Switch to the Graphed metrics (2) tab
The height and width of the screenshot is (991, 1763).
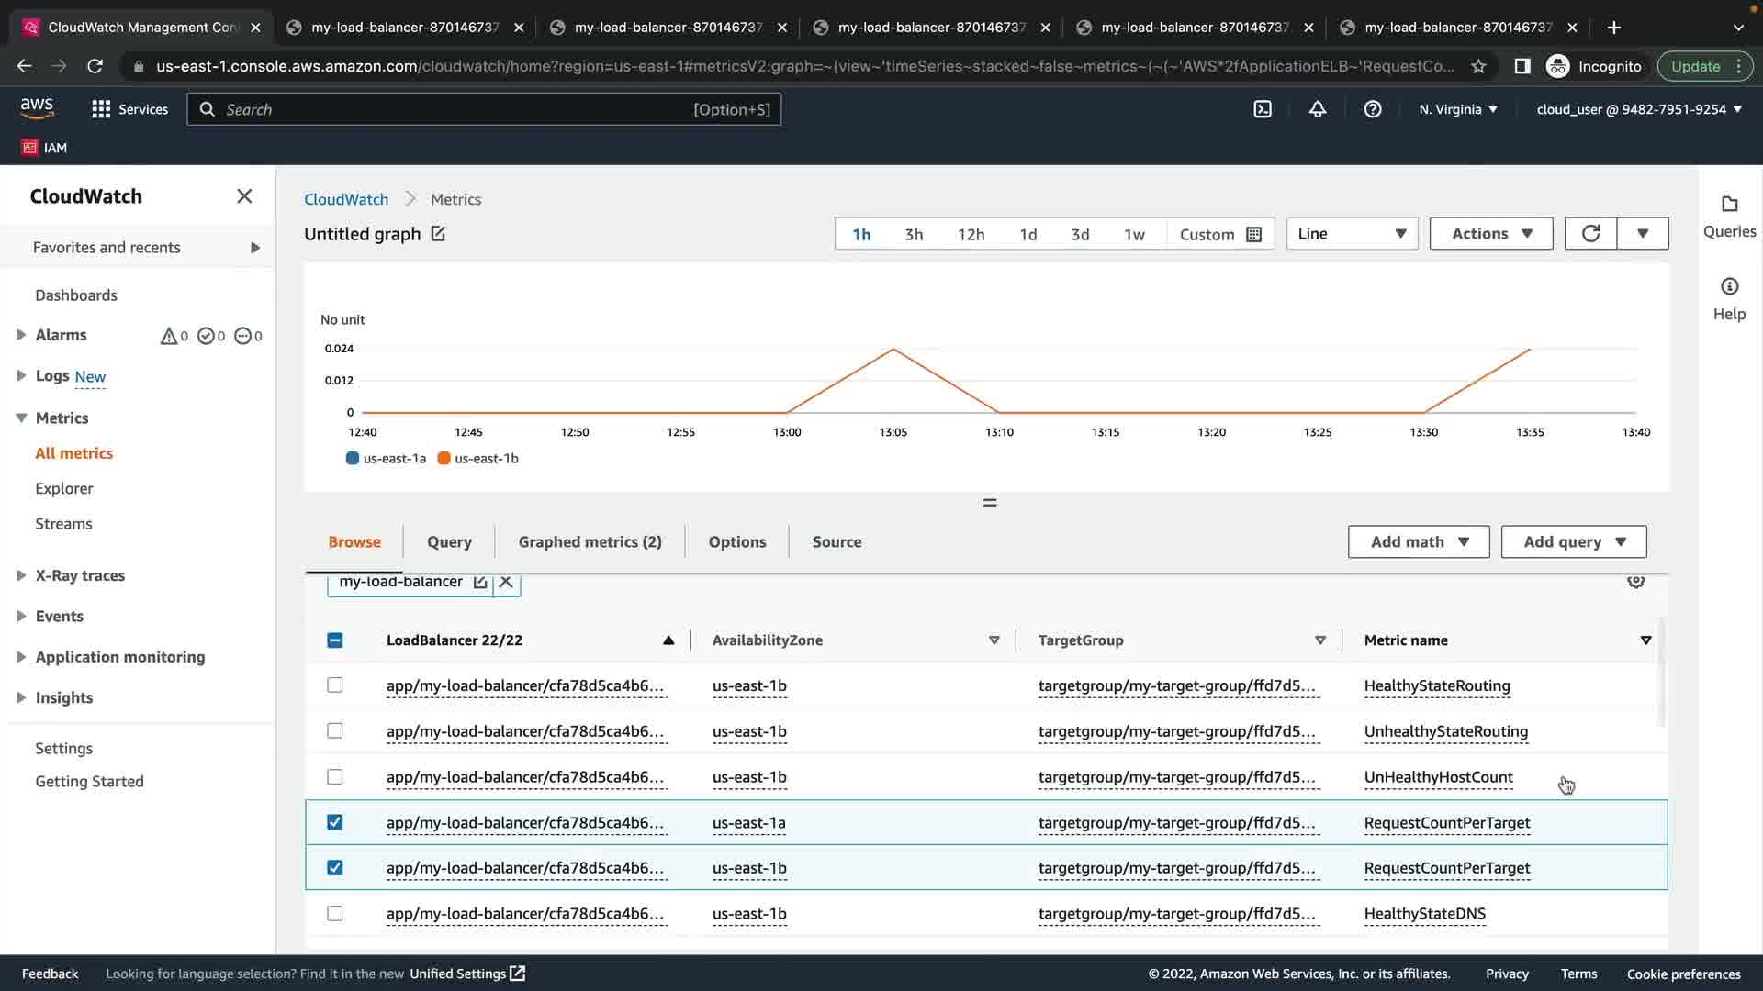pyautogui.click(x=590, y=542)
